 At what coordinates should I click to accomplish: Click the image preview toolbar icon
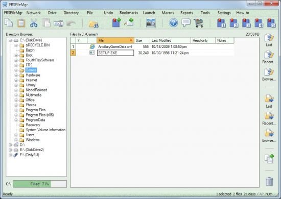[151, 23]
